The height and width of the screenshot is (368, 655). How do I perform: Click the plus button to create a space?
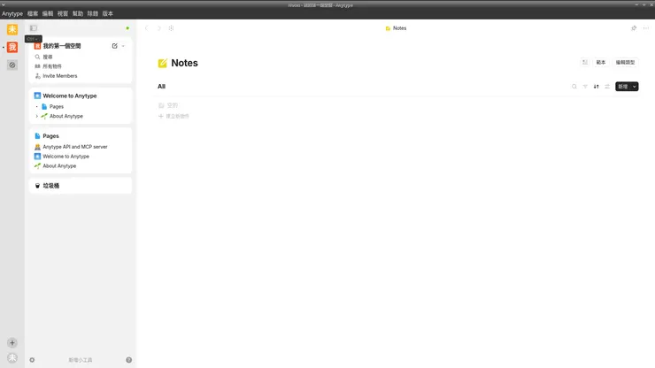(12, 342)
